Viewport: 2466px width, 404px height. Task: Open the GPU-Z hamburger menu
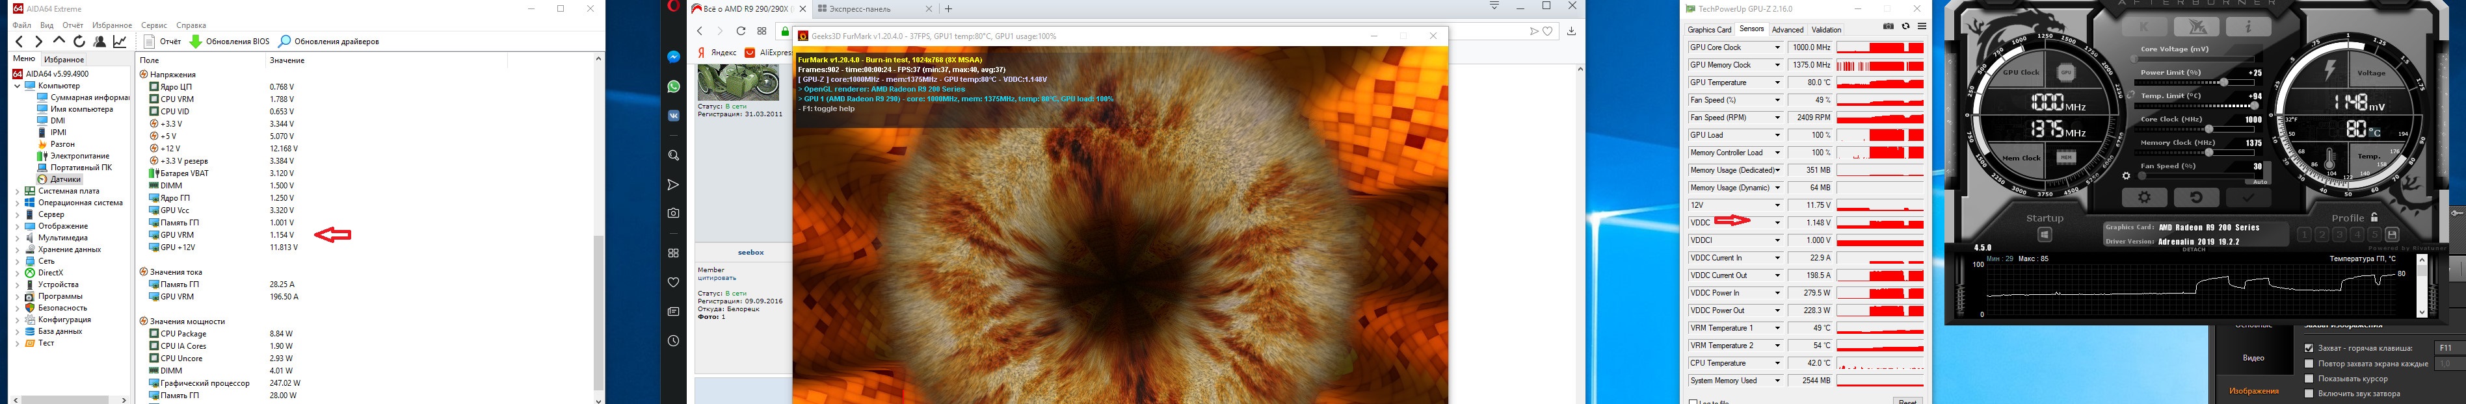(x=1921, y=27)
